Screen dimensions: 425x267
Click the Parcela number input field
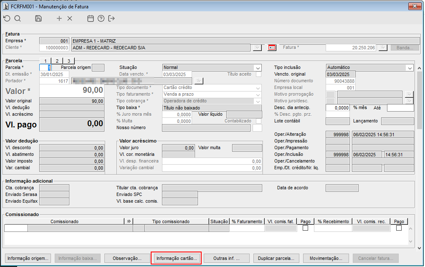pyautogui.click(x=45, y=68)
